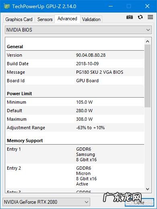Select the version value 90.04.0B.80.28
The image size is (157, 209).
91,55
